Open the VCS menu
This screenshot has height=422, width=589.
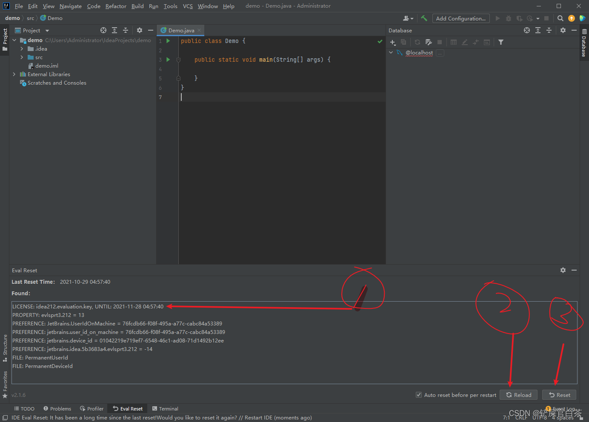tap(188, 6)
